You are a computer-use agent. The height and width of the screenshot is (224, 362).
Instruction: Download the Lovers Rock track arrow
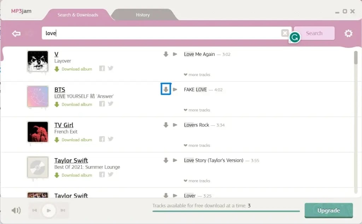tap(166, 125)
